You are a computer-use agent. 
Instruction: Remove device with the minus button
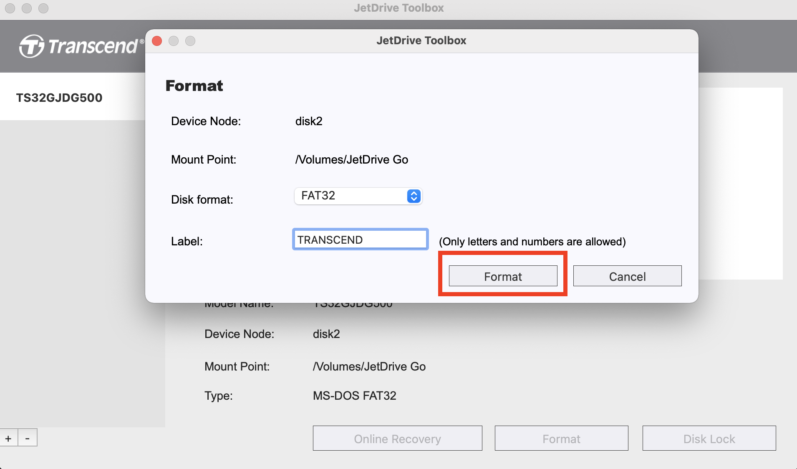click(x=28, y=438)
